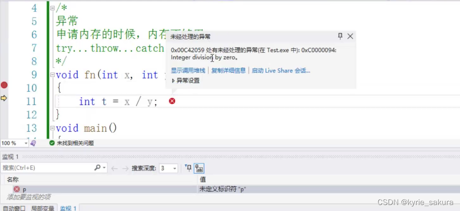Open the code cleanup icon next to zoom

(x=33, y=143)
